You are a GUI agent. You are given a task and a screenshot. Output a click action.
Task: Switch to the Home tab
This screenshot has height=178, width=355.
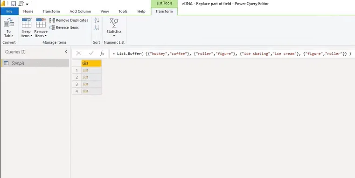coord(28,11)
